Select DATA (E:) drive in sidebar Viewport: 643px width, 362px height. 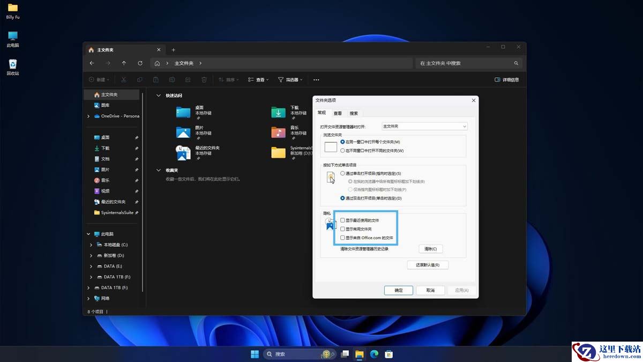click(x=112, y=266)
